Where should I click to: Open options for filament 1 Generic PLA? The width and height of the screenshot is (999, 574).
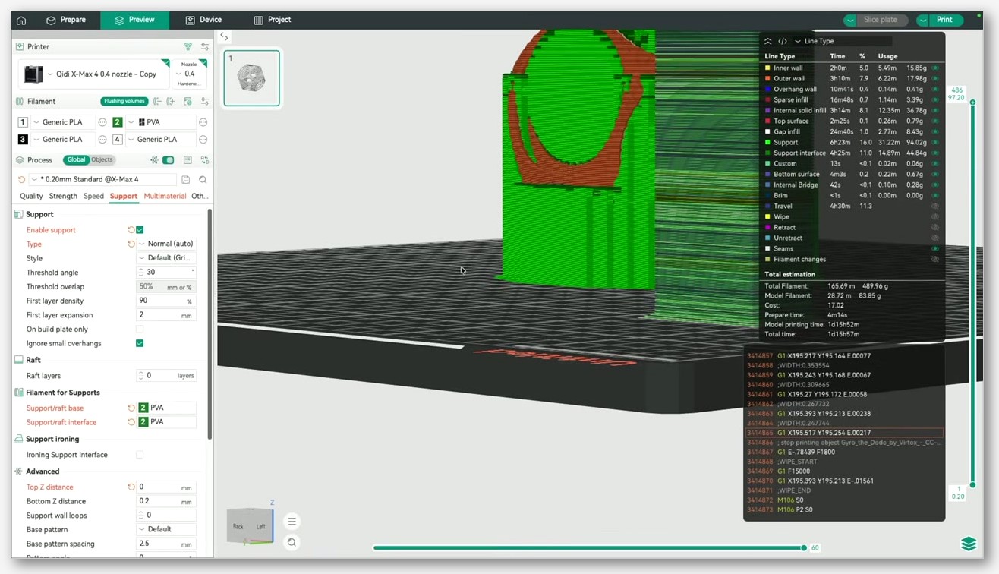click(102, 122)
